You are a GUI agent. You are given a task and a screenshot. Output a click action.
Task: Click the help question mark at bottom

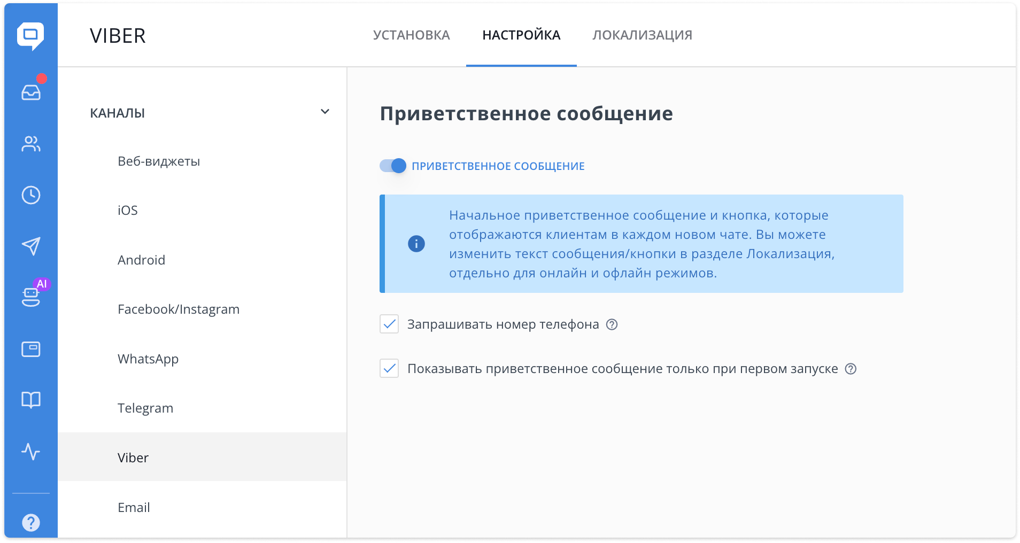click(x=31, y=522)
